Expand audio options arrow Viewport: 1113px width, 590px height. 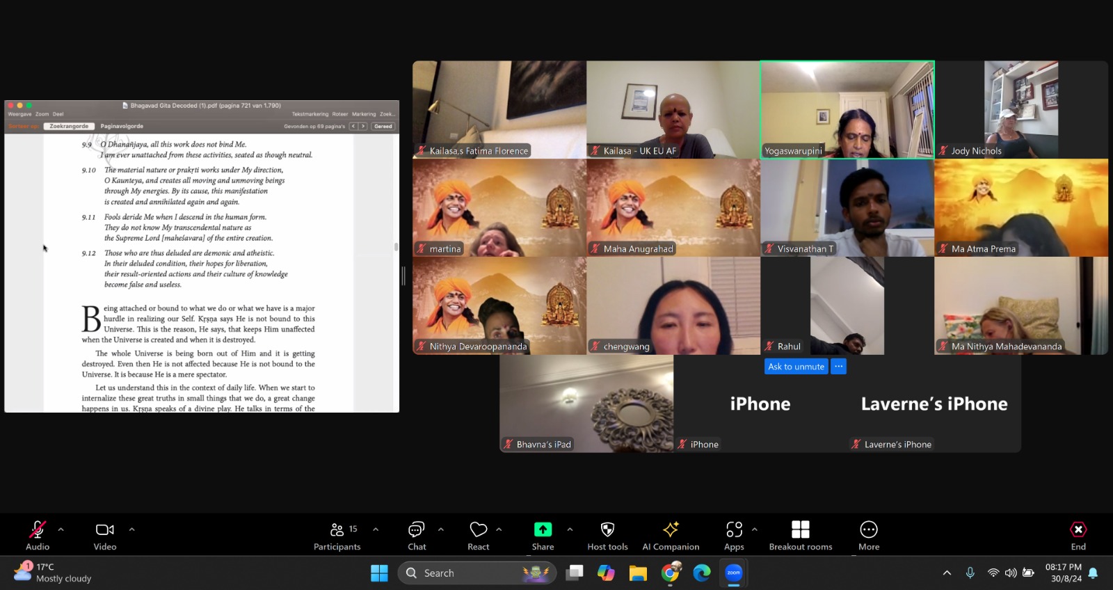click(61, 529)
